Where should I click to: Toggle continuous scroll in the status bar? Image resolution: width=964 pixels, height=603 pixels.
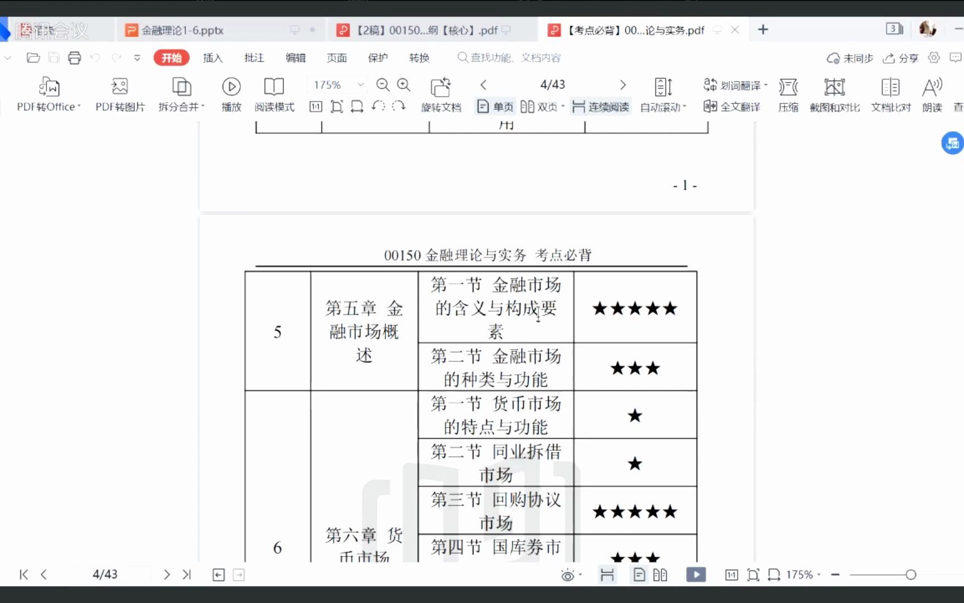[x=607, y=575]
